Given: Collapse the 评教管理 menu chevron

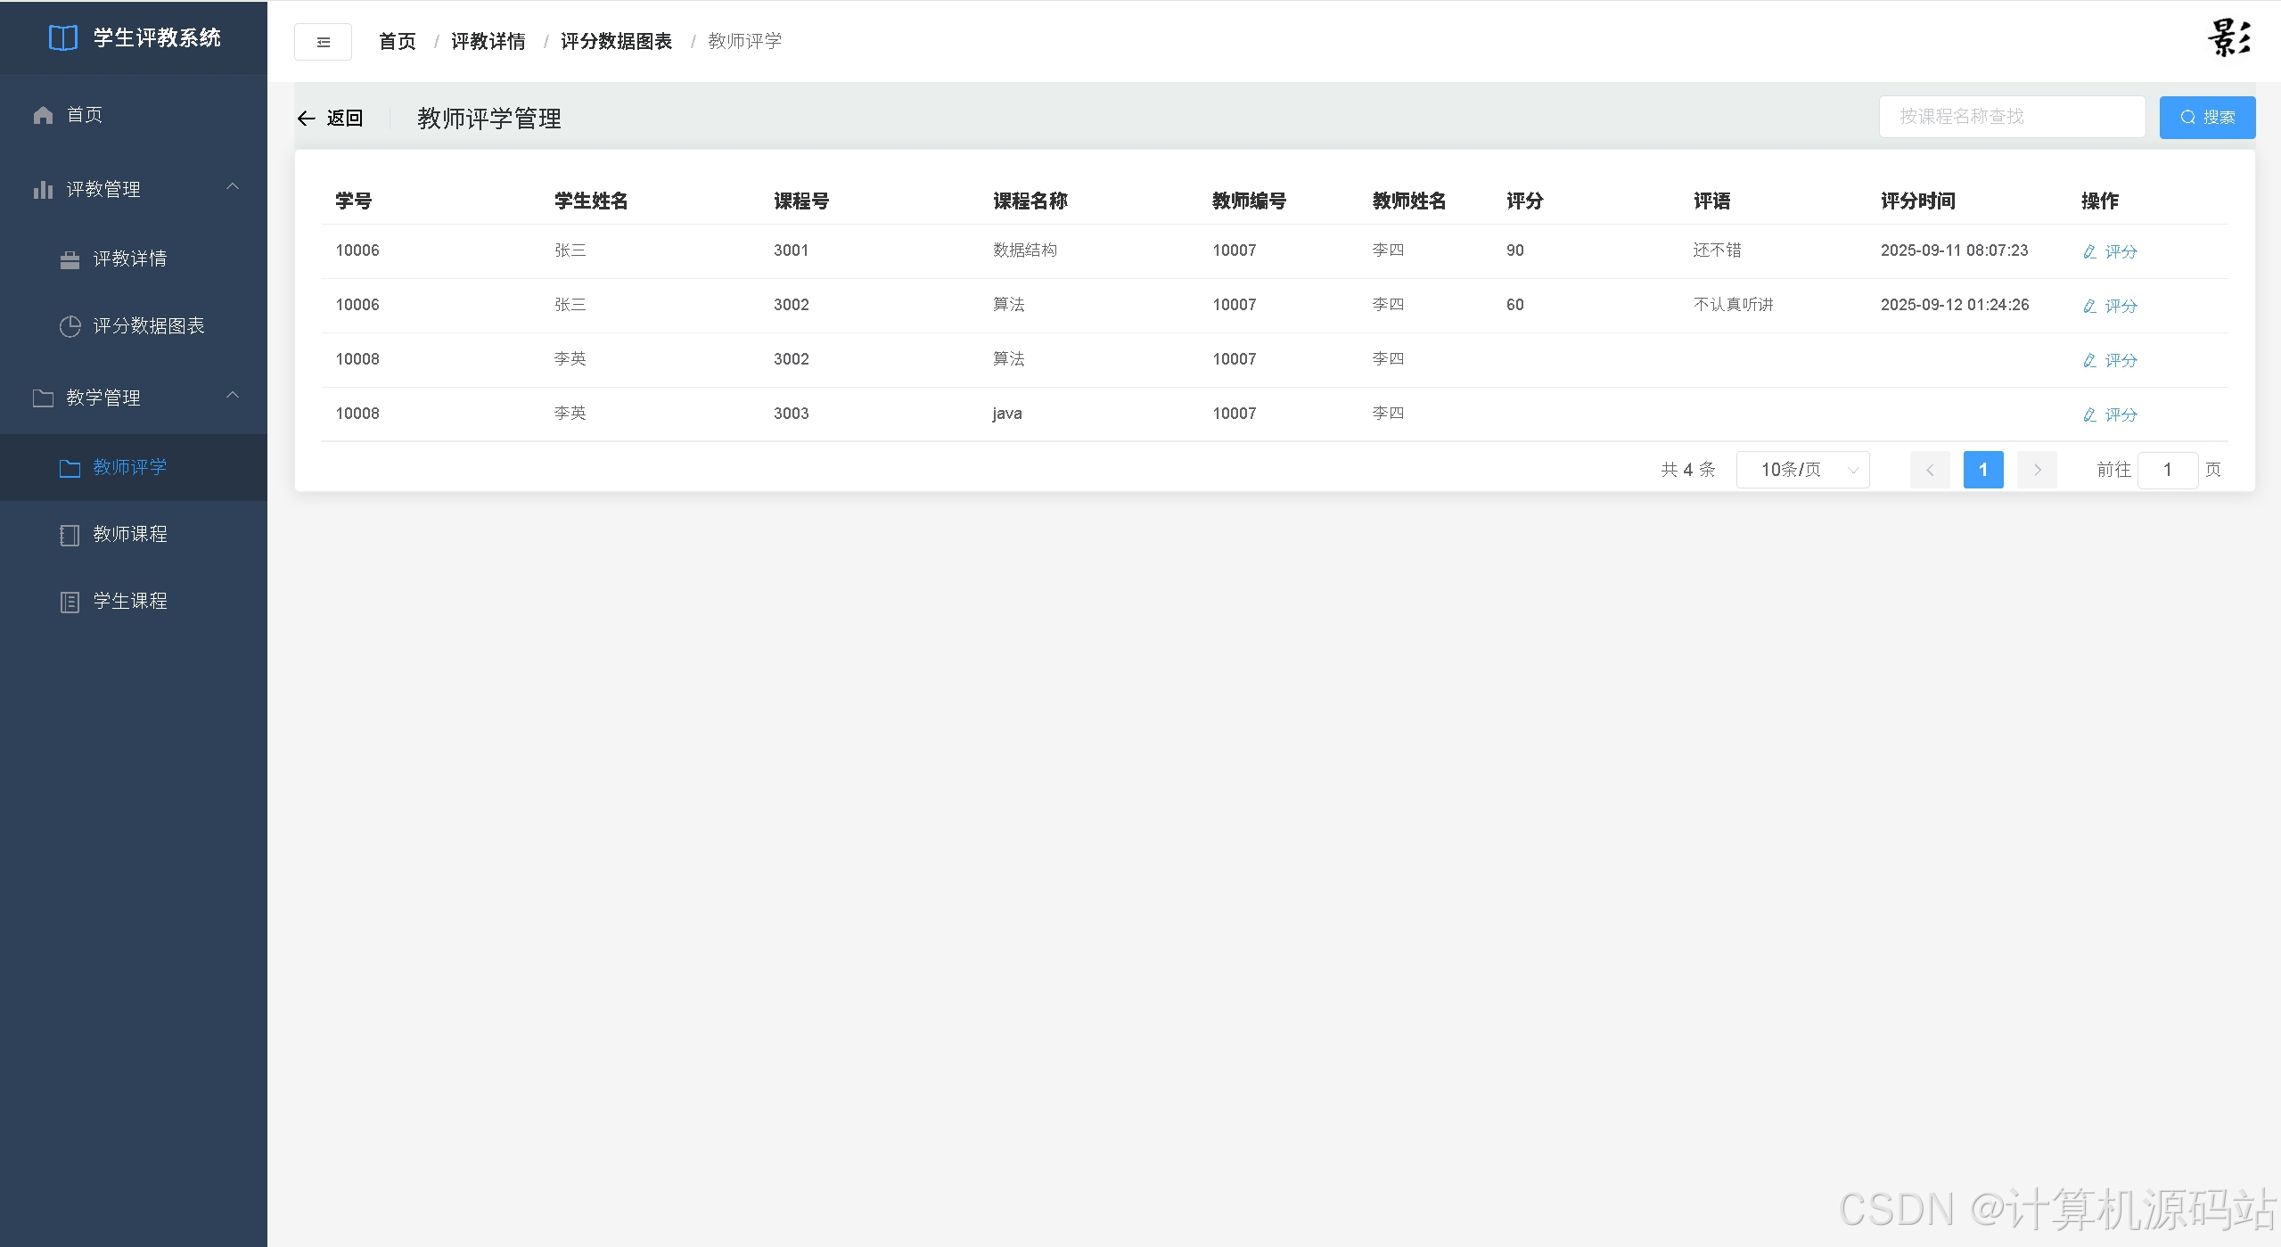Looking at the screenshot, I should (x=233, y=186).
